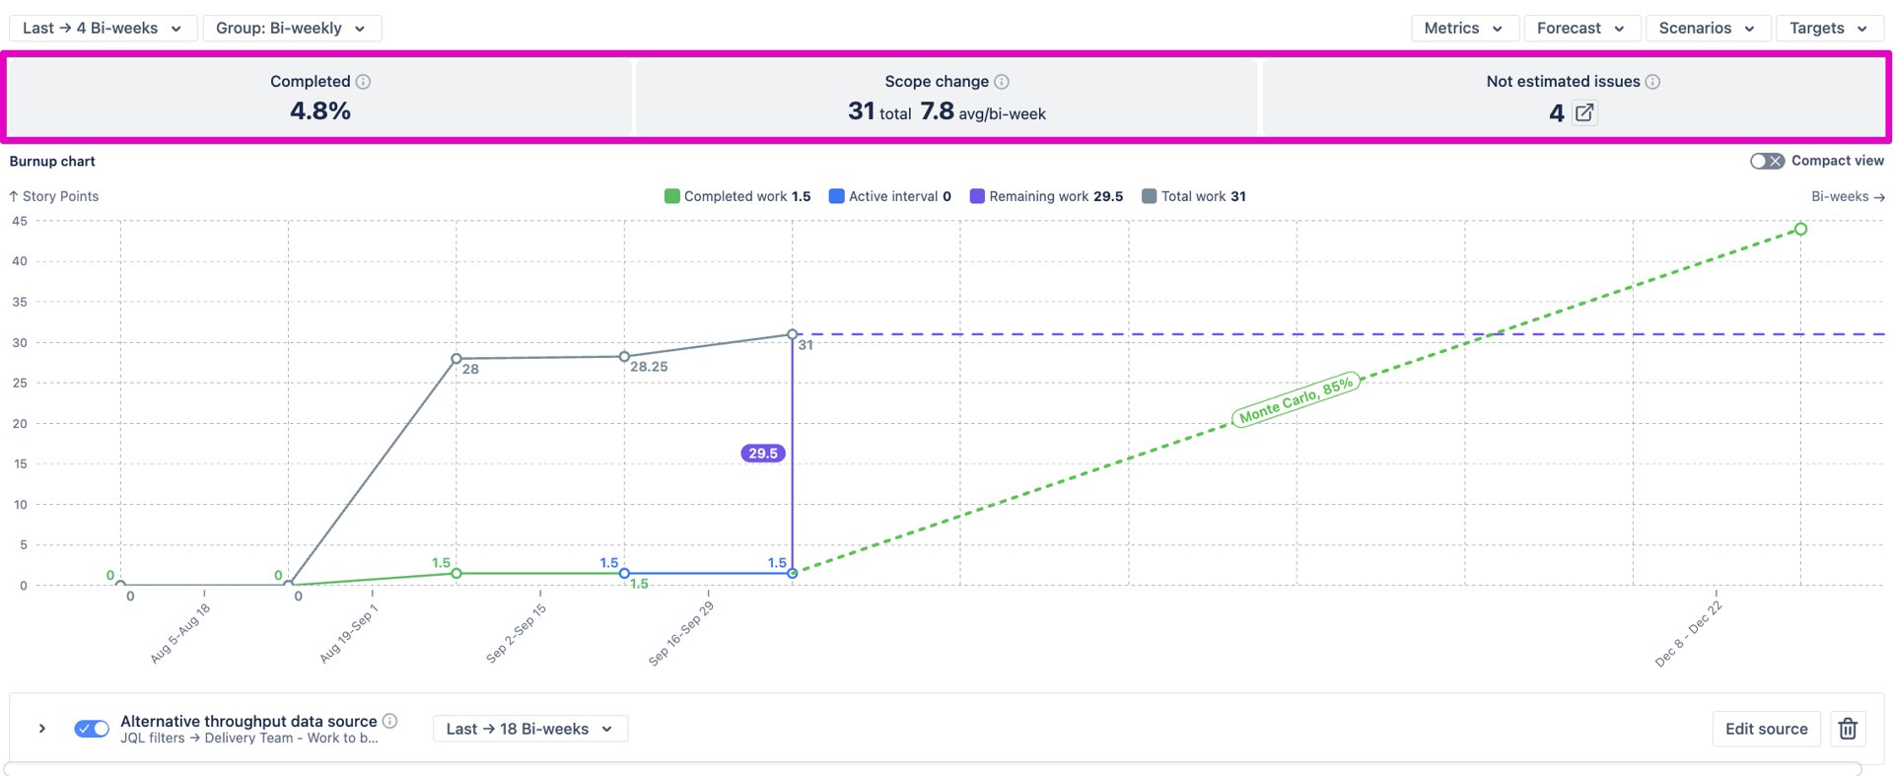Expand the Alternative throughput data source row
1893x776 pixels.
tap(42, 729)
